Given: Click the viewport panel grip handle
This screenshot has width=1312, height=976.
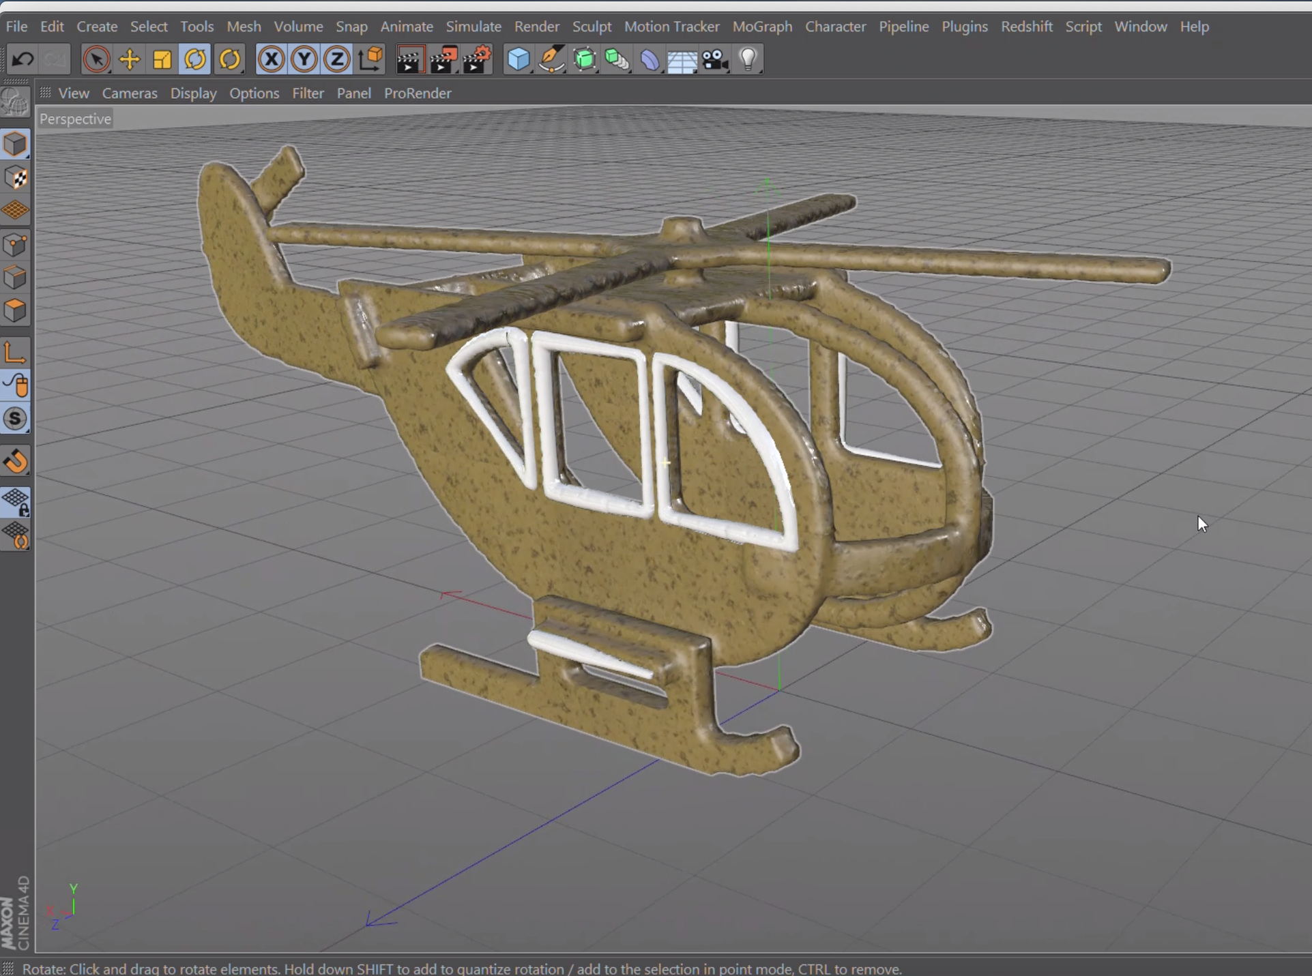Looking at the screenshot, I should click(46, 93).
